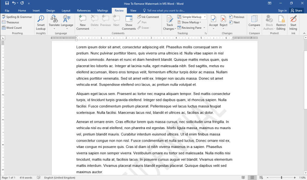The image size is (307, 180).
Task: Open the zoom dialog via 110% level
Action: [302, 178]
